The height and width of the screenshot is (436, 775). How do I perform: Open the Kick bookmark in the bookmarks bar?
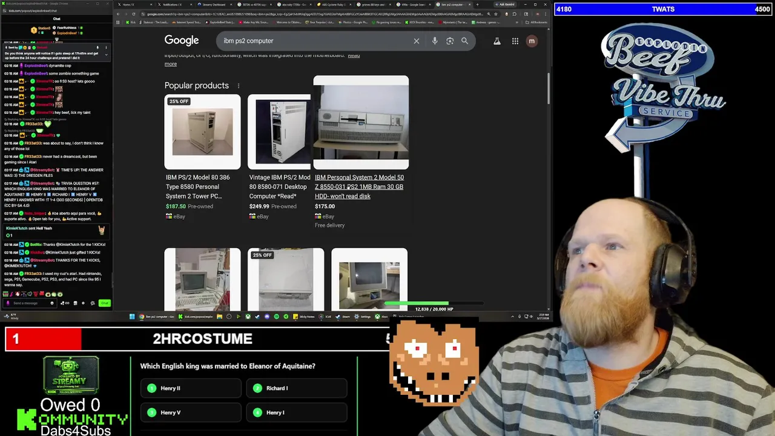pyautogui.click(x=131, y=22)
